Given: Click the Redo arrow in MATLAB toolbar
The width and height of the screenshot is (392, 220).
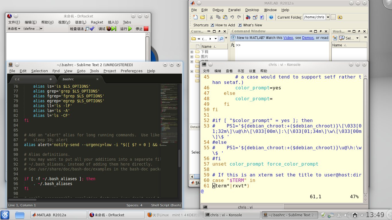Looking at the screenshot, I should (x=239, y=17).
